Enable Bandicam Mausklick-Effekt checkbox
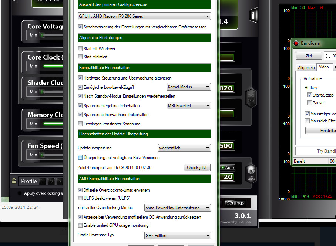The height and width of the screenshot is (246, 336). pos(307,121)
